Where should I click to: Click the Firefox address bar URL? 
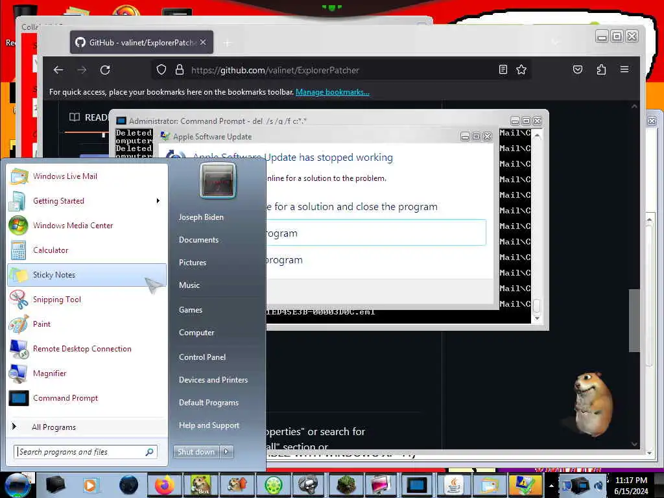coord(275,70)
